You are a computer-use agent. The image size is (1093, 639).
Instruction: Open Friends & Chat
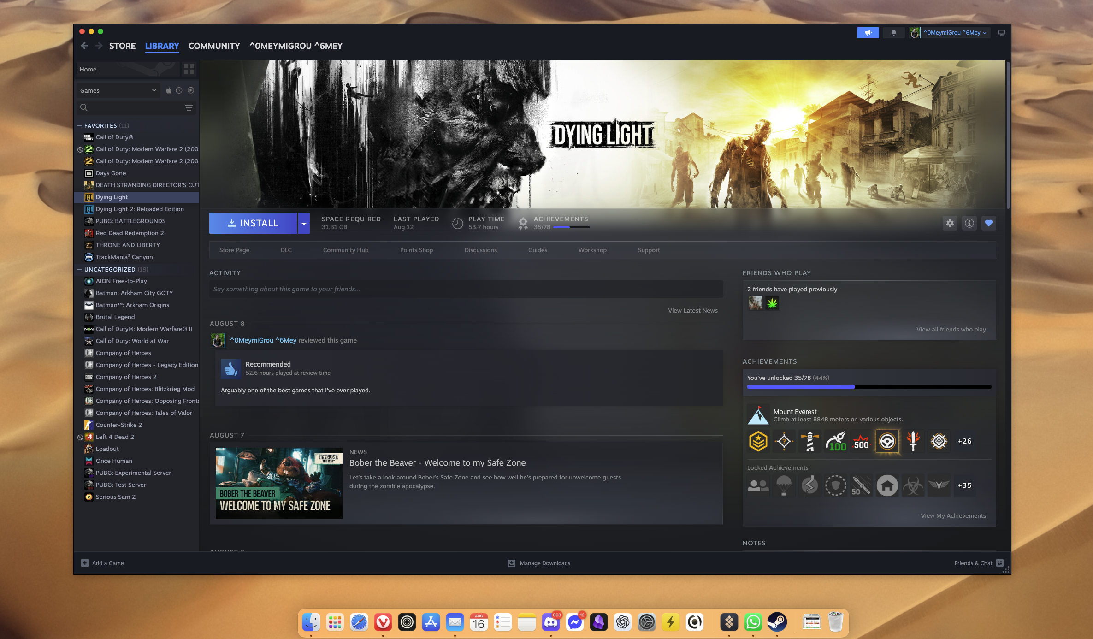[x=978, y=563]
